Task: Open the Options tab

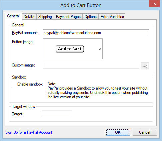Action: (x=90, y=17)
